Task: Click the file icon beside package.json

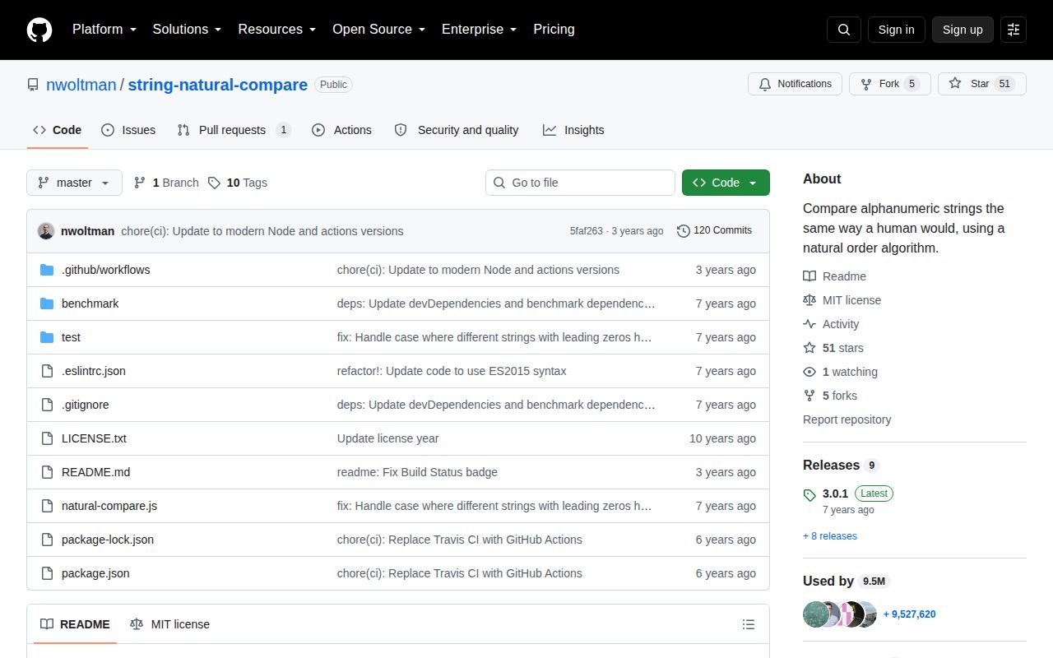Action: click(47, 573)
